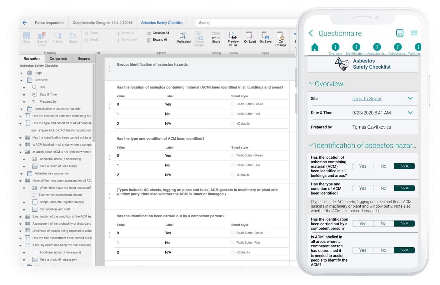440x285 pixels.
Task: Choose No for ACM location identified question
Action: pyautogui.click(x=383, y=166)
